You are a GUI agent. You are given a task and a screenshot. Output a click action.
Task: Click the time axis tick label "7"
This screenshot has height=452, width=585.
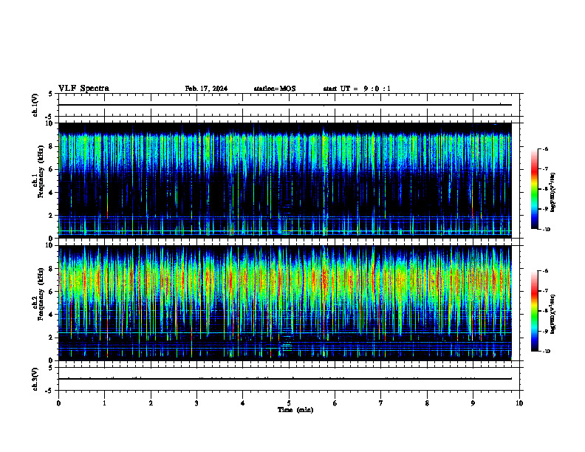click(381, 403)
